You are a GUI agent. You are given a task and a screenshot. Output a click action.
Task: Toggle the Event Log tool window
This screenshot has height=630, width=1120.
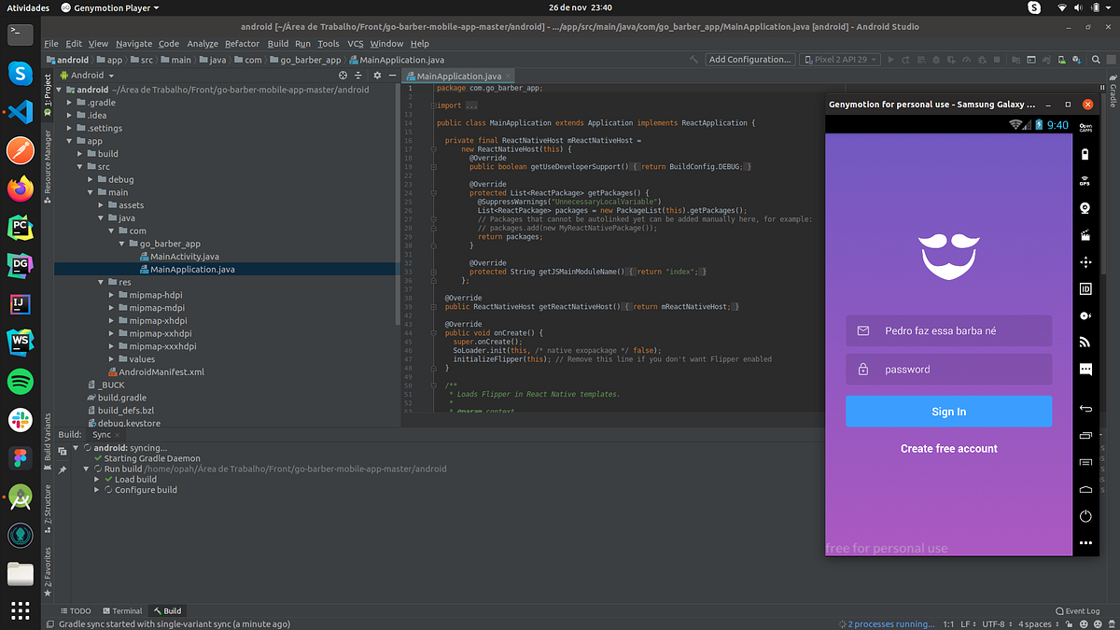1076,610
